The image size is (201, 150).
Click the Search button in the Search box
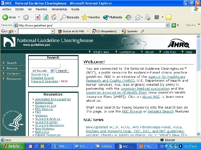pos(62,71)
